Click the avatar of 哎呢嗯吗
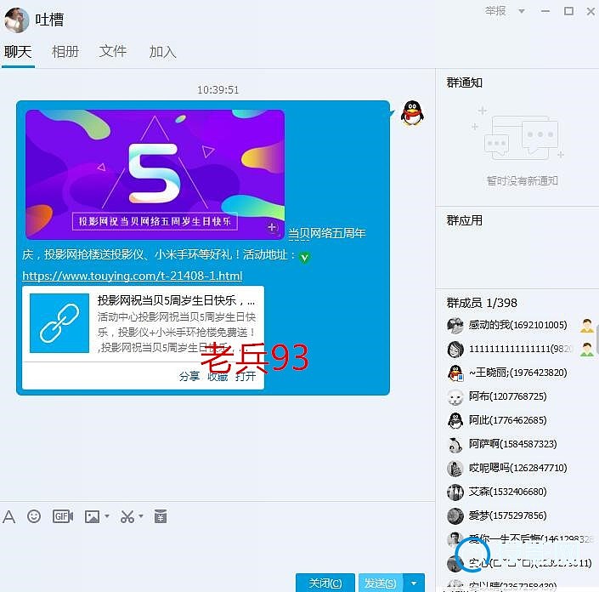The image size is (599, 592). (x=455, y=469)
